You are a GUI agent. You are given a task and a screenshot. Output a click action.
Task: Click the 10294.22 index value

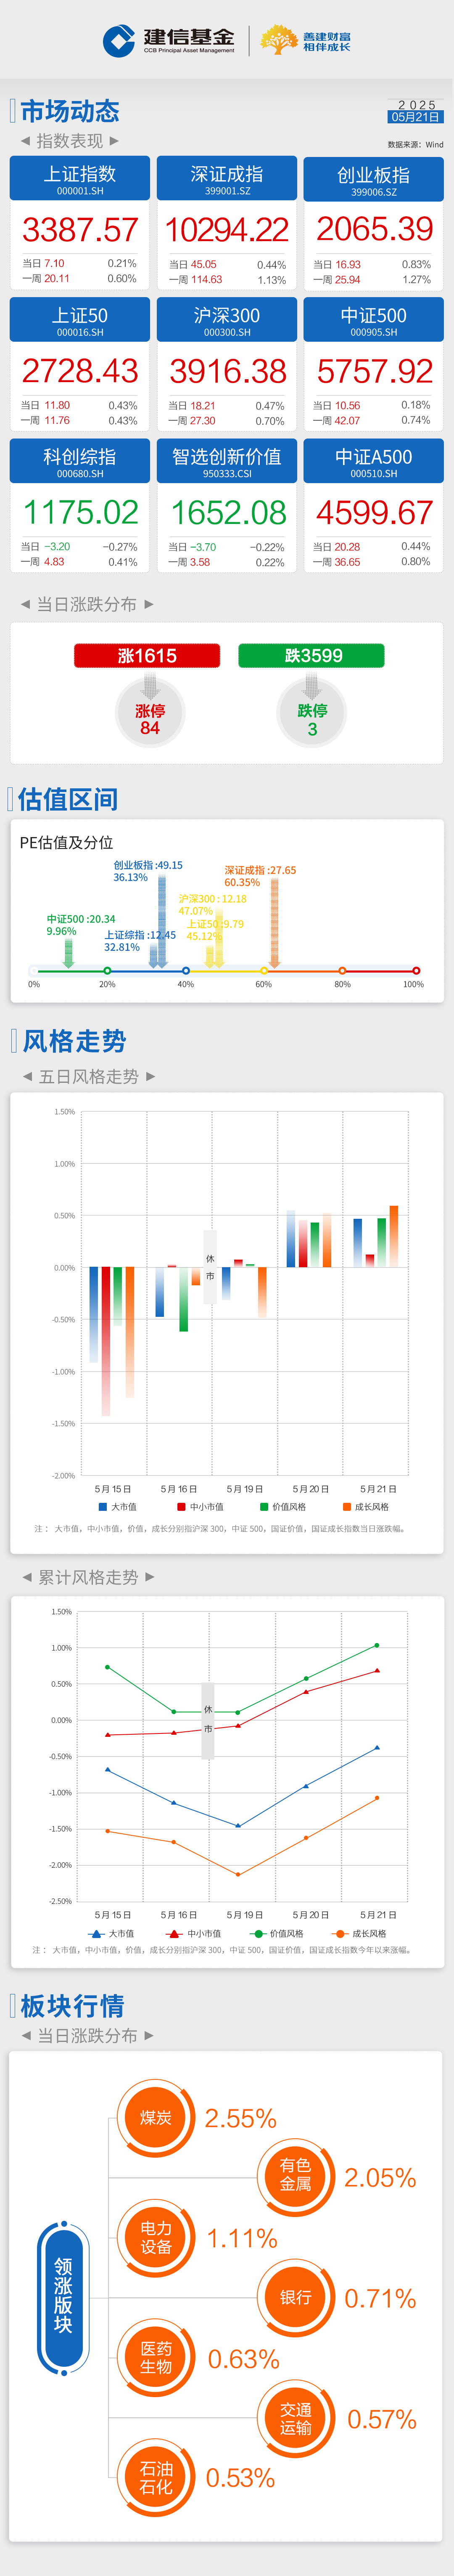pos(227,230)
